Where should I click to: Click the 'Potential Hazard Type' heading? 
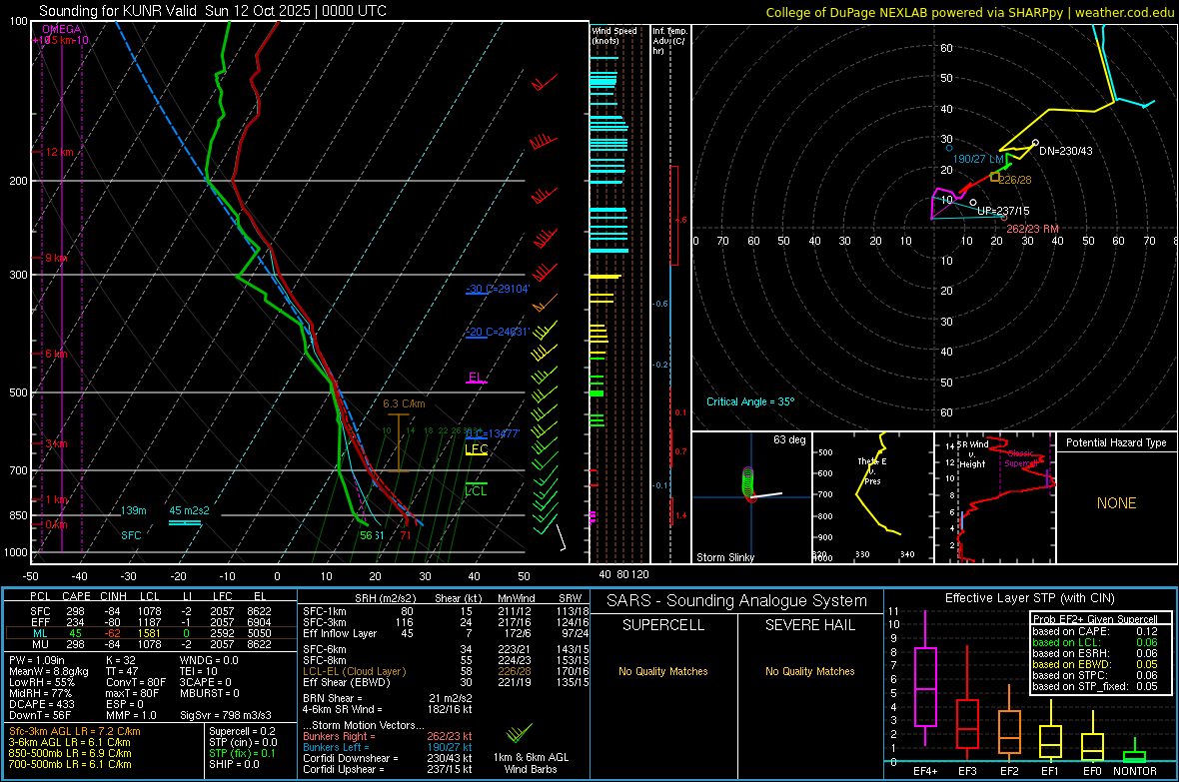[x=1116, y=442]
